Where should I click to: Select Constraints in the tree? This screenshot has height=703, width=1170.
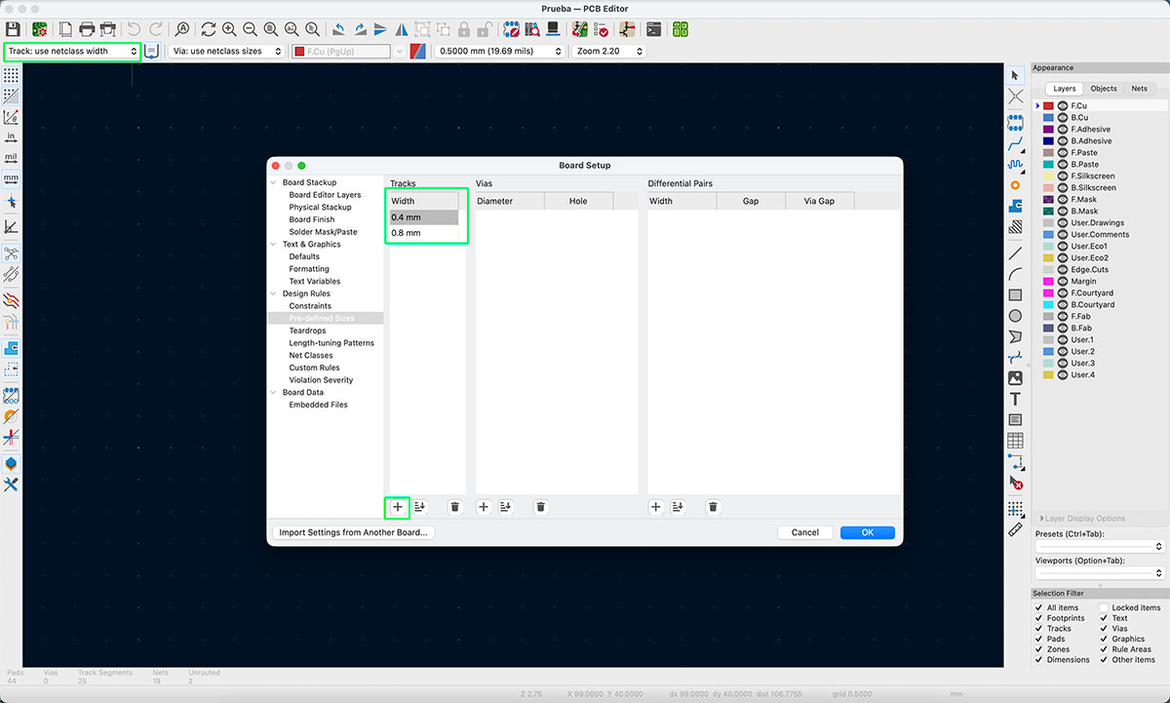click(x=310, y=306)
